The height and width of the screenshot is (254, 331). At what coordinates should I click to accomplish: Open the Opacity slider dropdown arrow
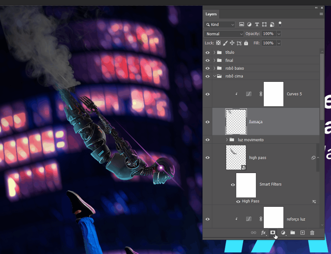[x=279, y=34]
